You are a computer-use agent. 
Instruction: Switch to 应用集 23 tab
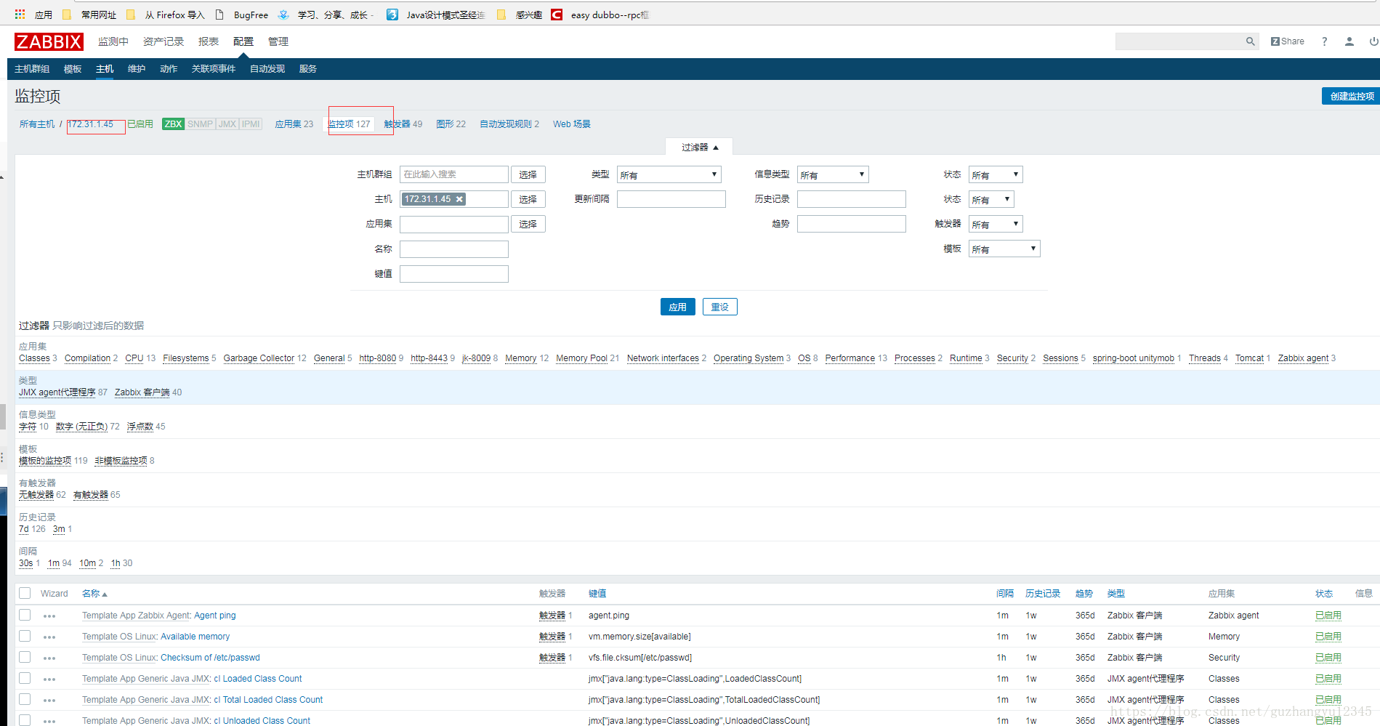[x=294, y=124]
